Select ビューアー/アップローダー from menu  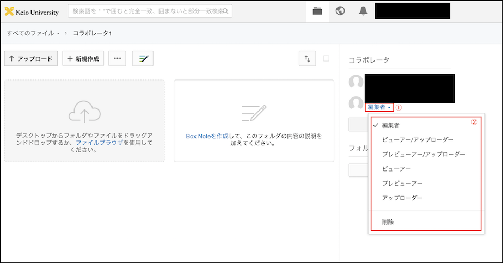click(x=418, y=140)
